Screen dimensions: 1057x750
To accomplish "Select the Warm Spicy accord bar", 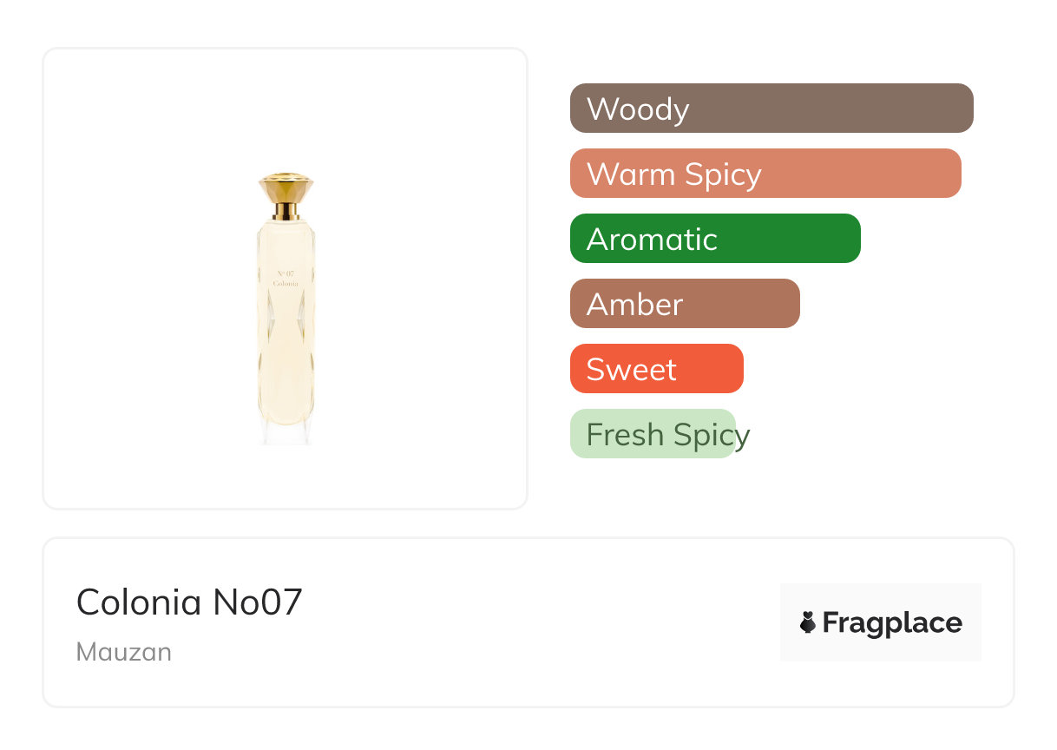I will tap(765, 174).
